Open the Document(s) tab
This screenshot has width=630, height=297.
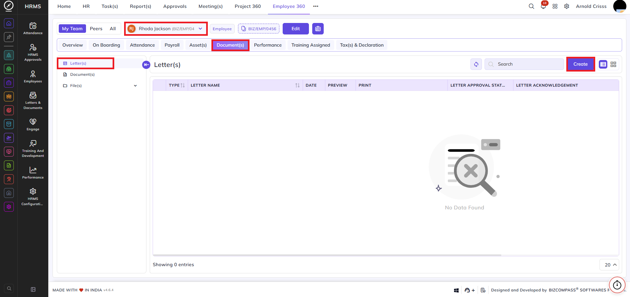230,45
